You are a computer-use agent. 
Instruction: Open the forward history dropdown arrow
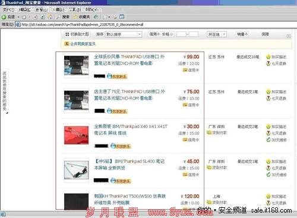pyautogui.click(x=30, y=17)
